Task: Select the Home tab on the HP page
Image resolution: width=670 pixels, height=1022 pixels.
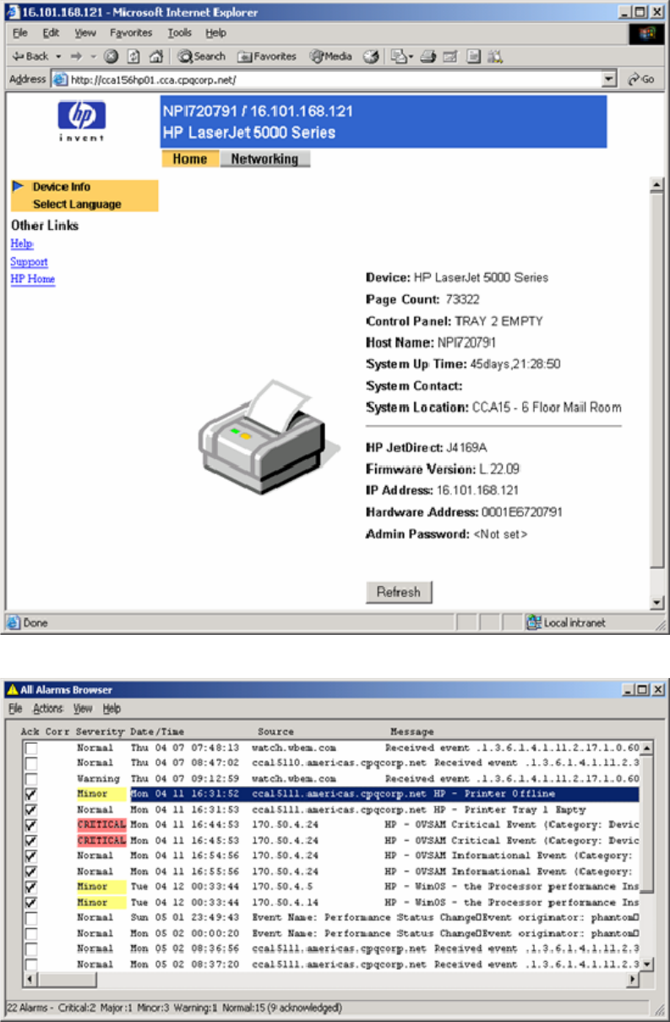Action: (190, 159)
